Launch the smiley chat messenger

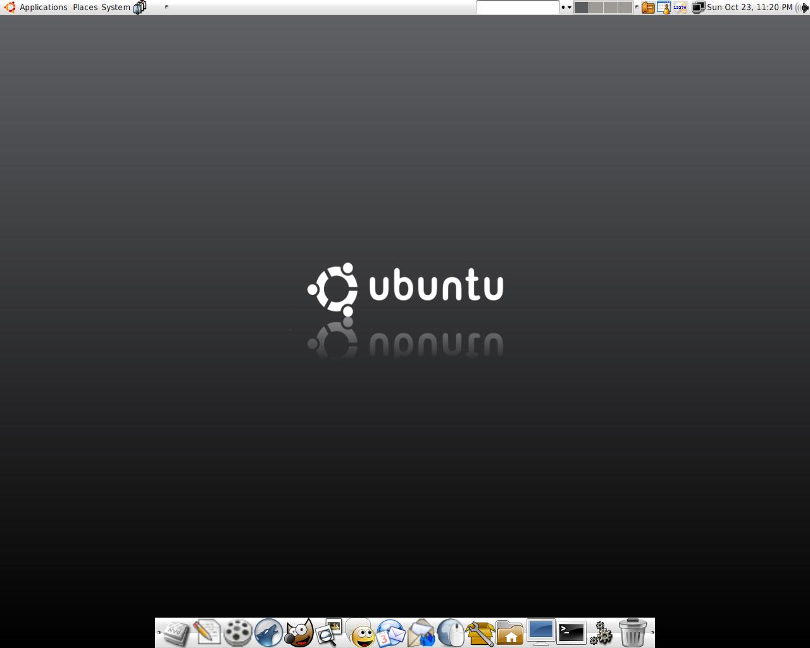pyautogui.click(x=359, y=633)
